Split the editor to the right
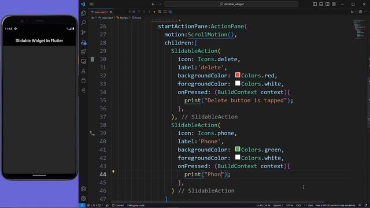Screen dimensions: 370x208 pos(360,12)
